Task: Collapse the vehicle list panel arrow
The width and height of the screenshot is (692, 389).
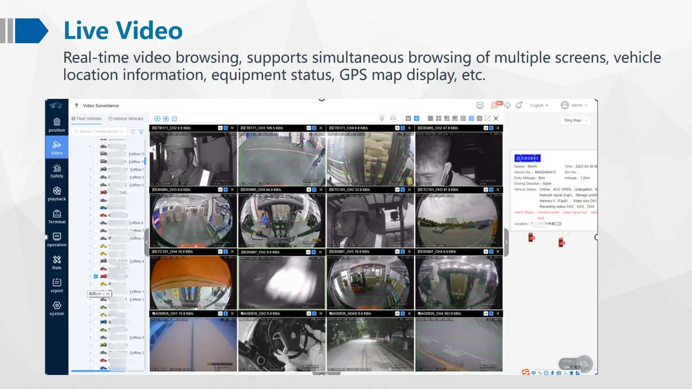Action: coord(147,242)
